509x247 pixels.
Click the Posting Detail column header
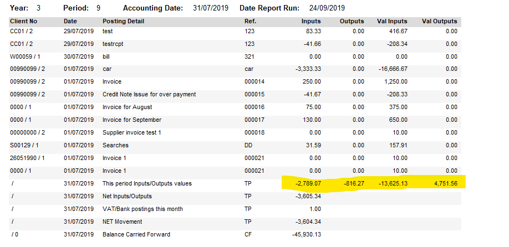[123, 22]
